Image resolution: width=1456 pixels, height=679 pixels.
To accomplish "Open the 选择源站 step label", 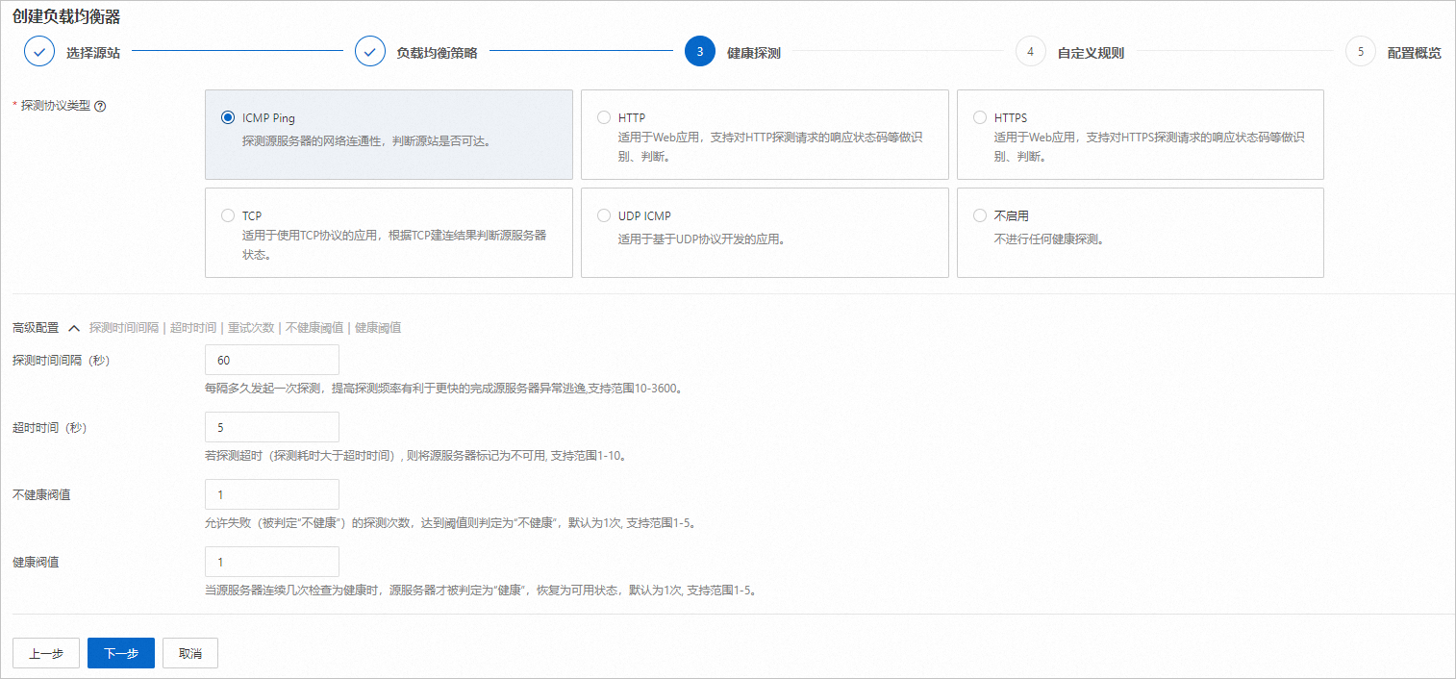I will pos(93,53).
